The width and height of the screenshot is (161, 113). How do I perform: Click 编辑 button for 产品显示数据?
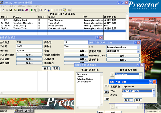point(29,55)
